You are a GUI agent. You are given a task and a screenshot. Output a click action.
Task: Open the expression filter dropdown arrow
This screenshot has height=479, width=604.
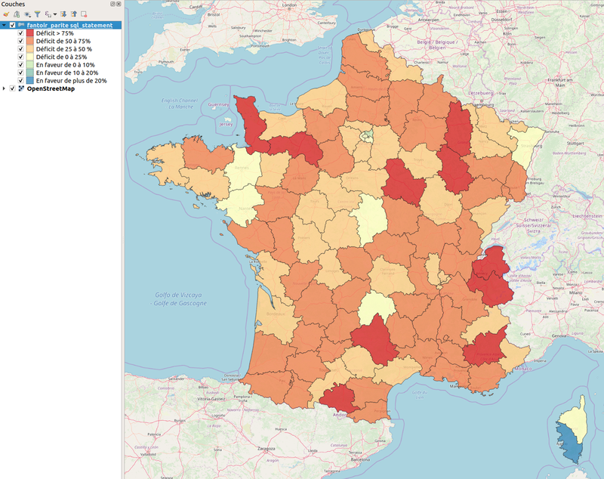click(x=55, y=14)
